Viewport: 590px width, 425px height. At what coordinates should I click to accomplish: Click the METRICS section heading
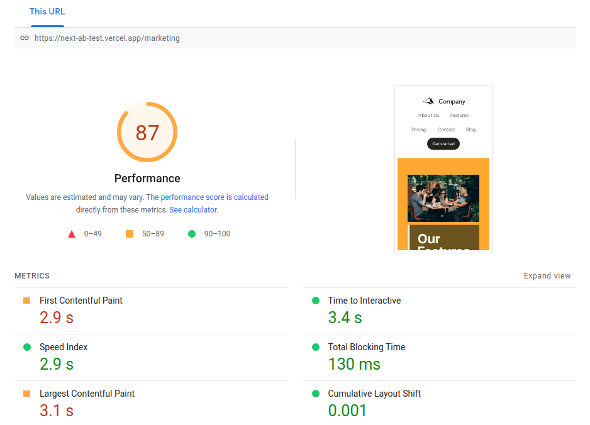32,276
